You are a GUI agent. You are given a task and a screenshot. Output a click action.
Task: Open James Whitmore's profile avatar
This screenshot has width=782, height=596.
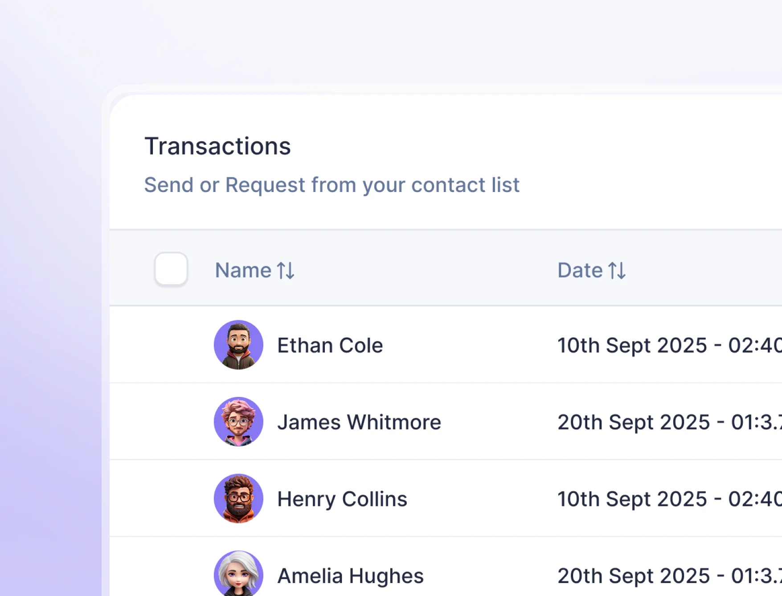click(x=238, y=421)
